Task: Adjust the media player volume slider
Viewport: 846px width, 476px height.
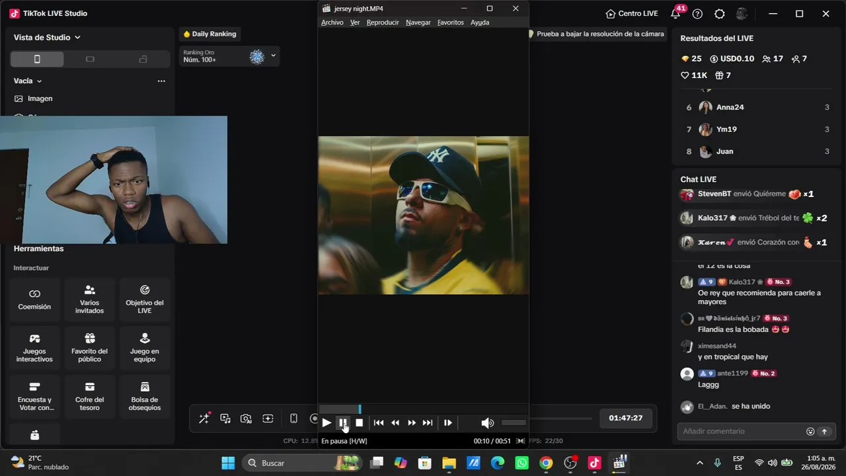Action: tap(514, 422)
